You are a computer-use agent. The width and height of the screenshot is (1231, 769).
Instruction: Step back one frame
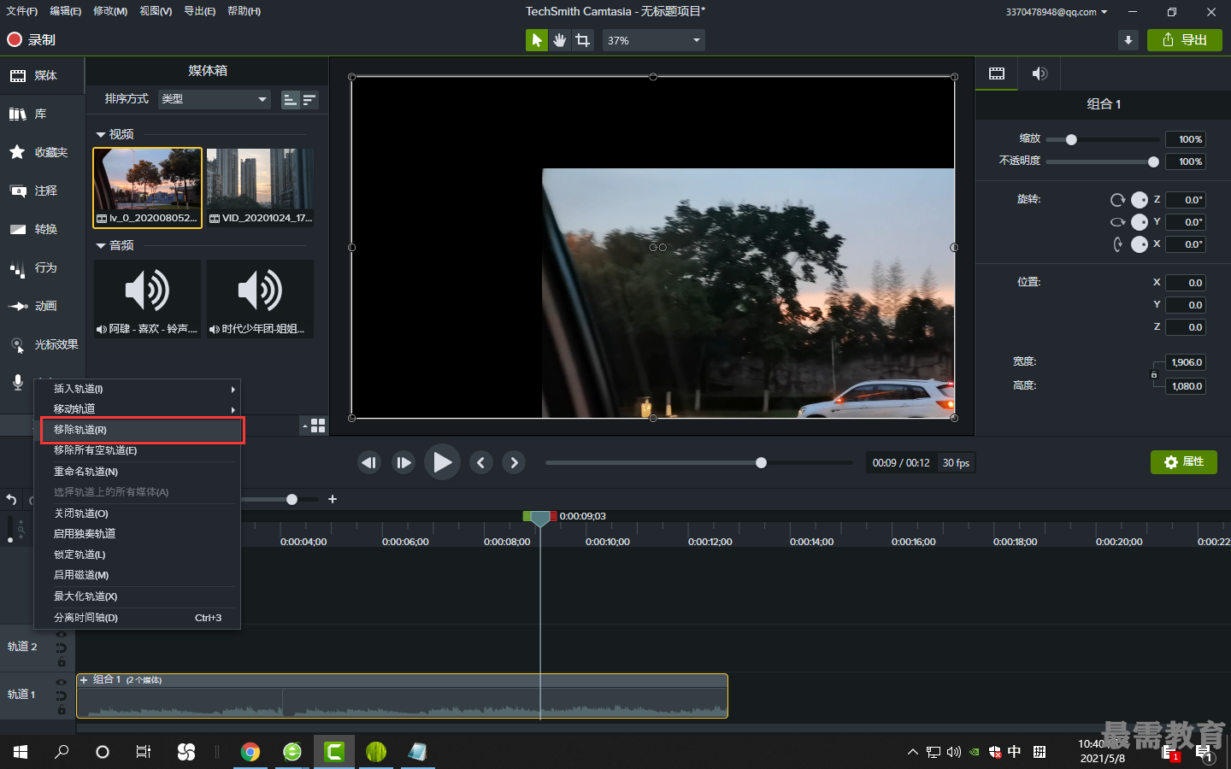[369, 462]
